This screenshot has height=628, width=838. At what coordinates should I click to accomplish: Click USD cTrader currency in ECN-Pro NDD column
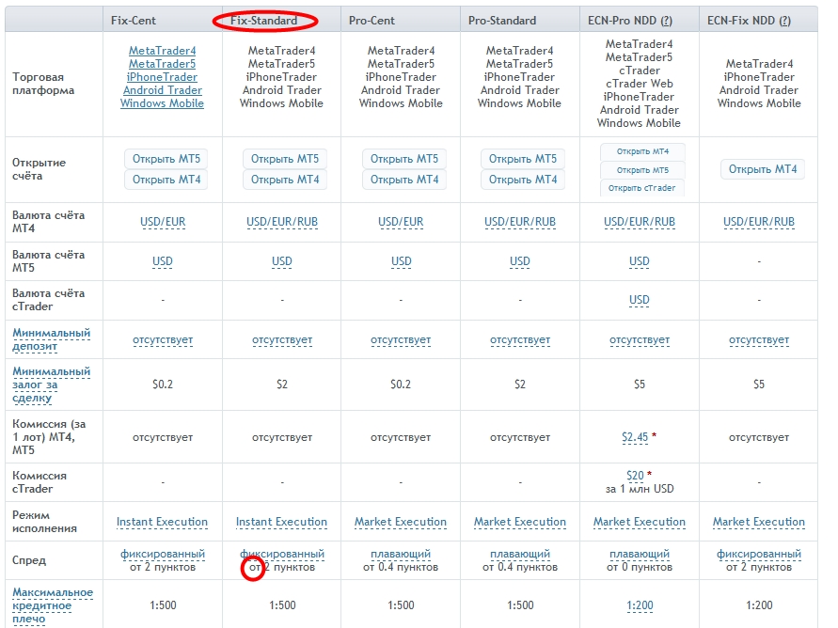(640, 300)
